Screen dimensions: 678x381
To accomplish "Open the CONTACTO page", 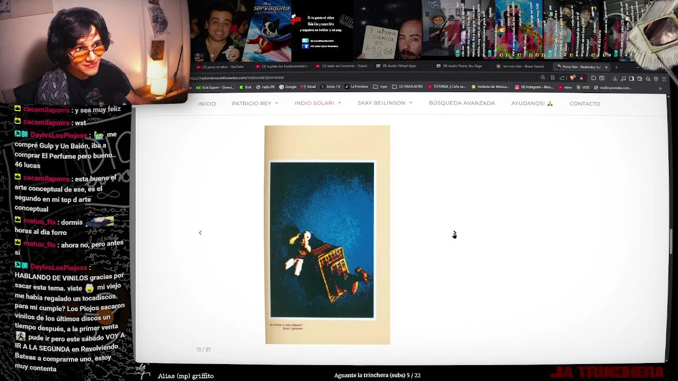I will coord(585,104).
